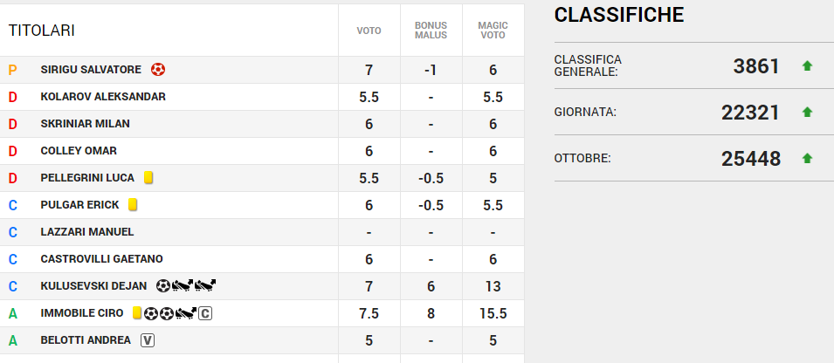Select Castrovilli Gaetano's name
This screenshot has height=363, width=834.
[101, 259]
